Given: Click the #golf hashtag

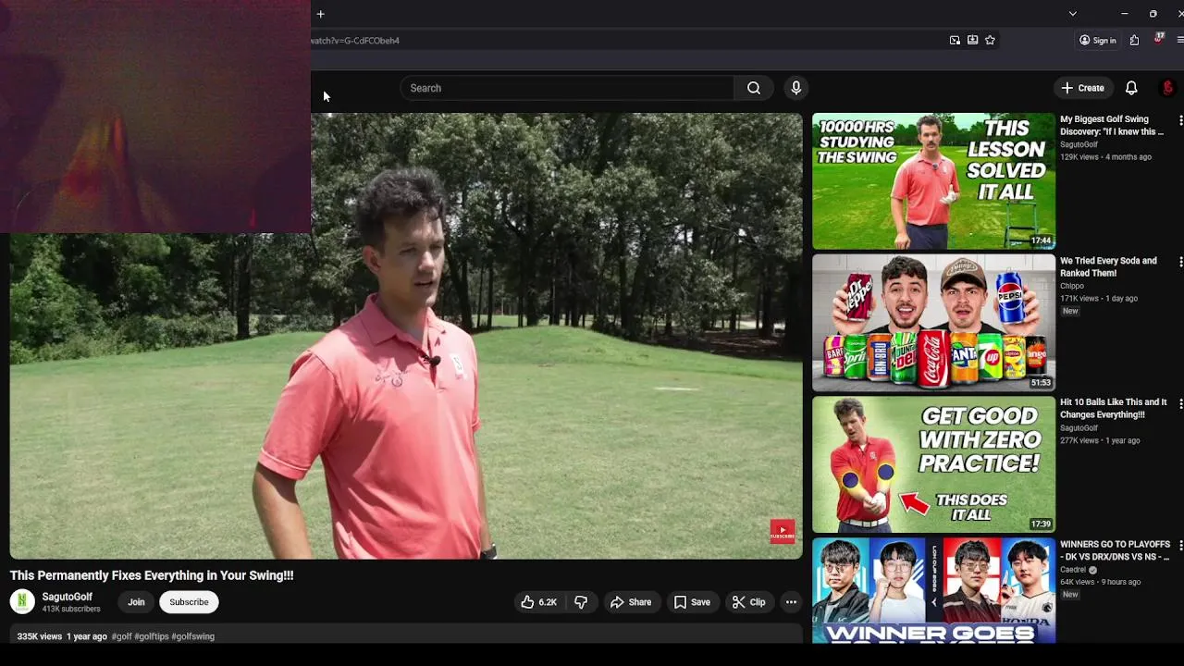Looking at the screenshot, I should coord(121,636).
